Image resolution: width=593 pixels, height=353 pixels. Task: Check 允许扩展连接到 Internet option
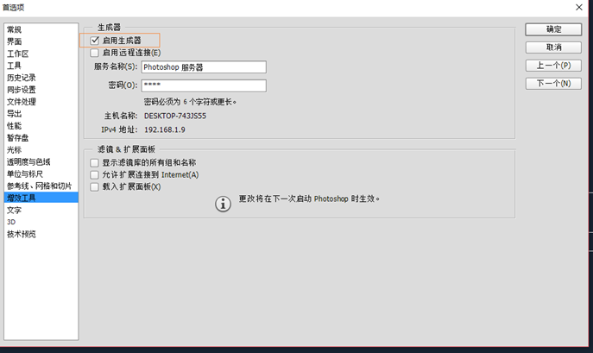95,174
